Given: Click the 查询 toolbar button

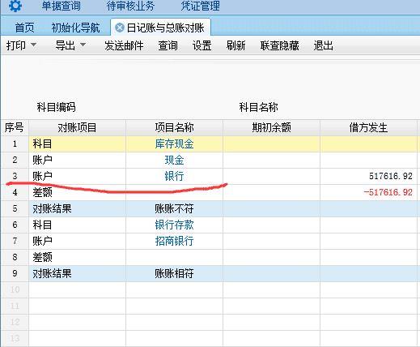Looking at the screenshot, I should (x=168, y=45).
